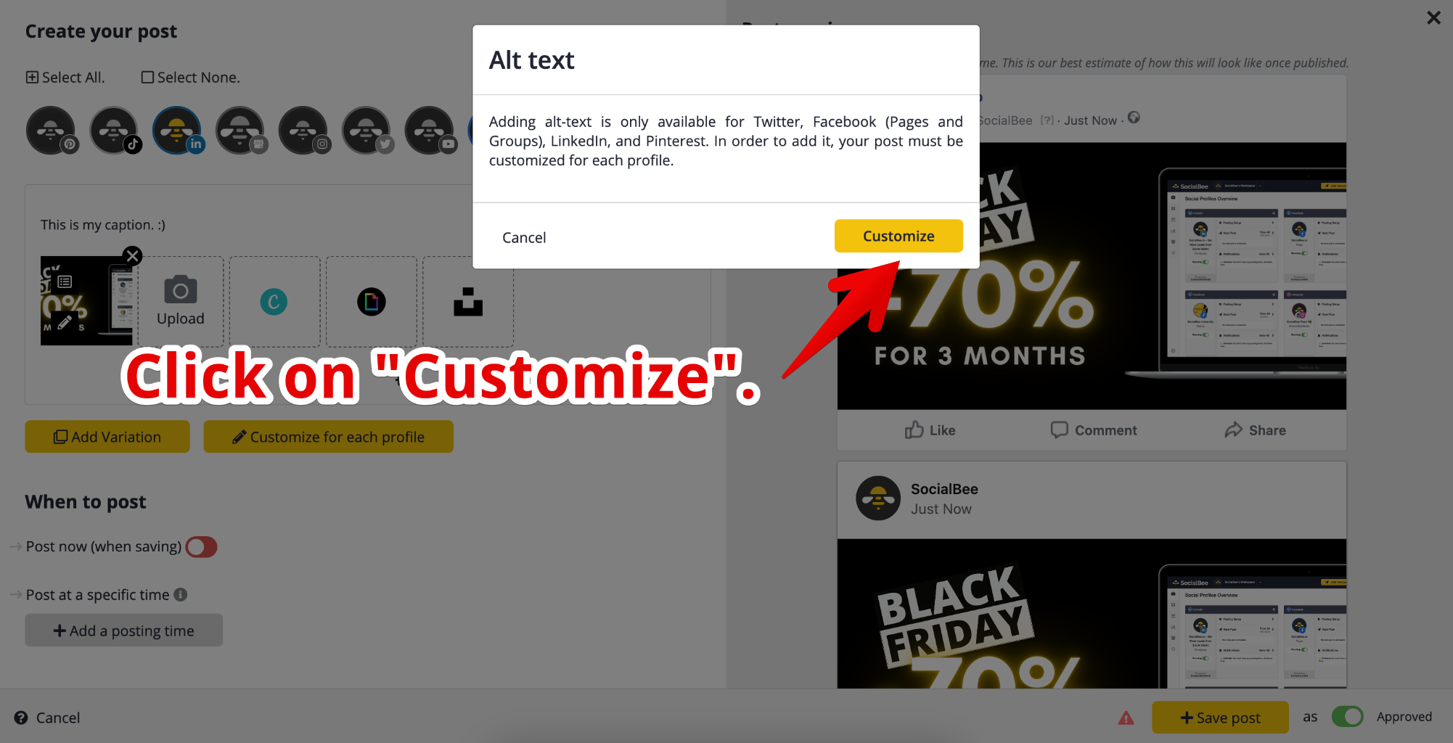Viewport: 1453px width, 743px height.
Task: Select the TikTok profile avatar
Action: (114, 131)
